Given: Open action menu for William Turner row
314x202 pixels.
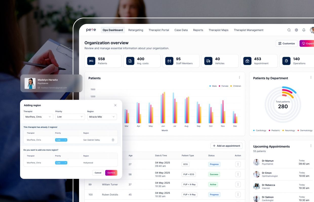Looking at the screenshot, I should tap(238, 184).
